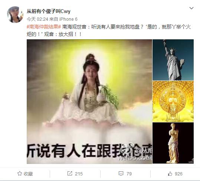Viewport: 200px width, 181px height.
Task: Click the 收藏 label
Action: (28, 174)
